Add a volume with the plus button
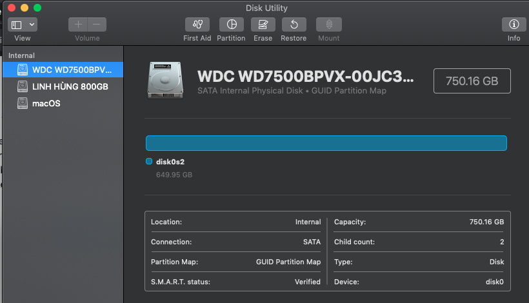This screenshot has width=529, height=303. [78, 24]
